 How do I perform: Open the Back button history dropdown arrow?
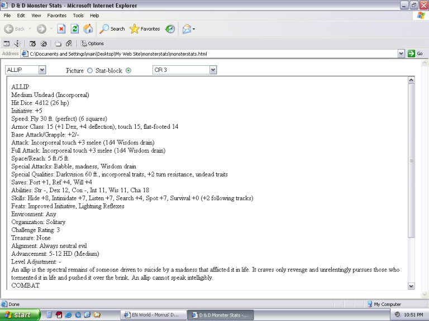pyautogui.click(x=30, y=28)
